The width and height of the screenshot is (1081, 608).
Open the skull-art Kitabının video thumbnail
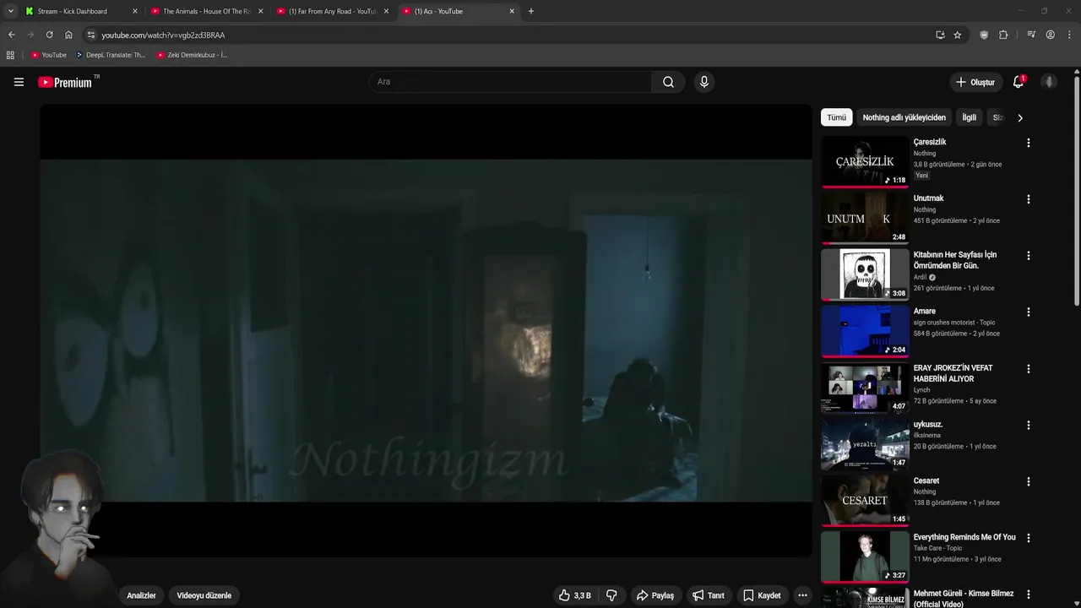click(865, 274)
